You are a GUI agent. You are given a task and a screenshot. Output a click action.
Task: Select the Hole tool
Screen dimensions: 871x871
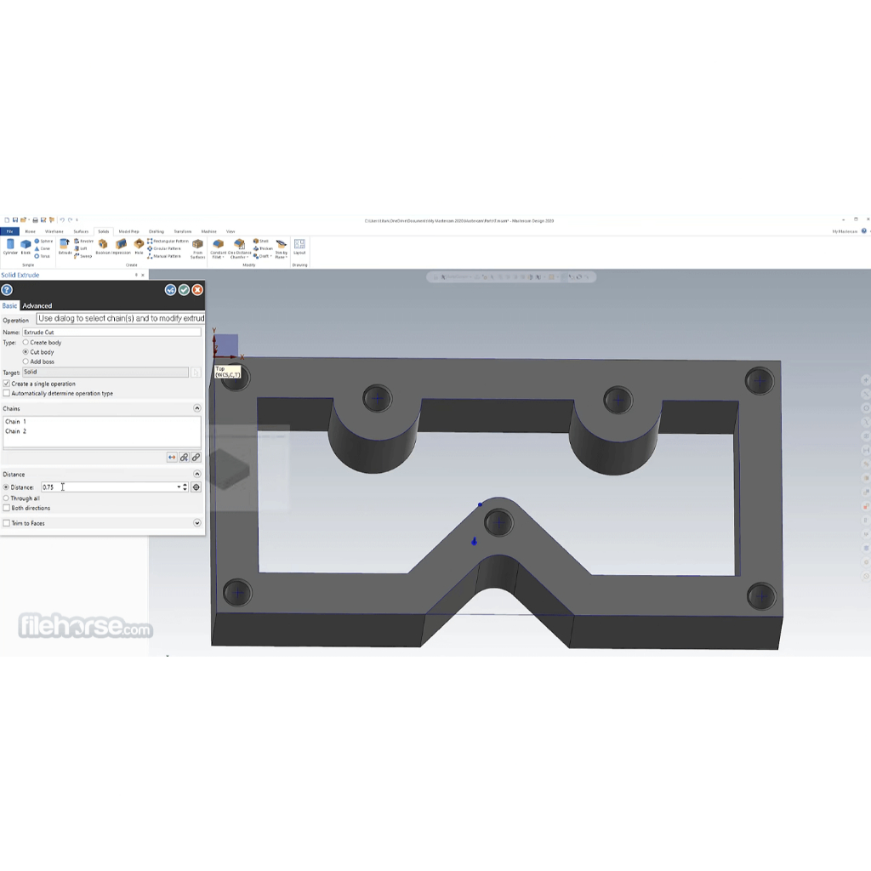139,247
